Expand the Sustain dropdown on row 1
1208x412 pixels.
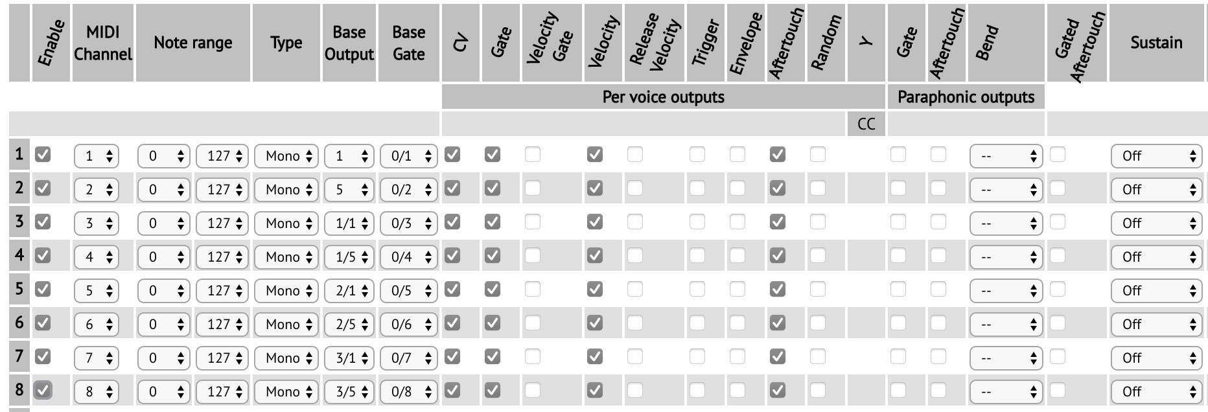coord(1156,156)
